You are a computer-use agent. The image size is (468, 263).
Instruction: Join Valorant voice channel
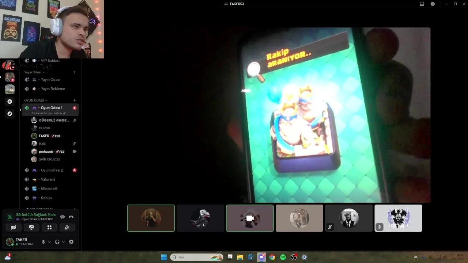[50, 179]
